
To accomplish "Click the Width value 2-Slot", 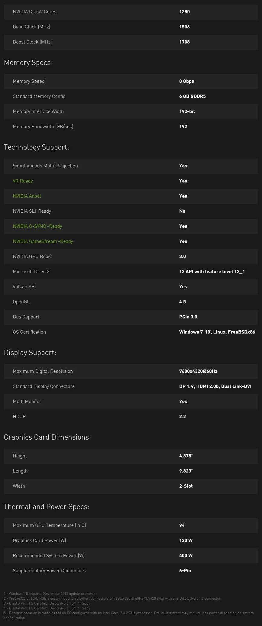I will (x=186, y=486).
